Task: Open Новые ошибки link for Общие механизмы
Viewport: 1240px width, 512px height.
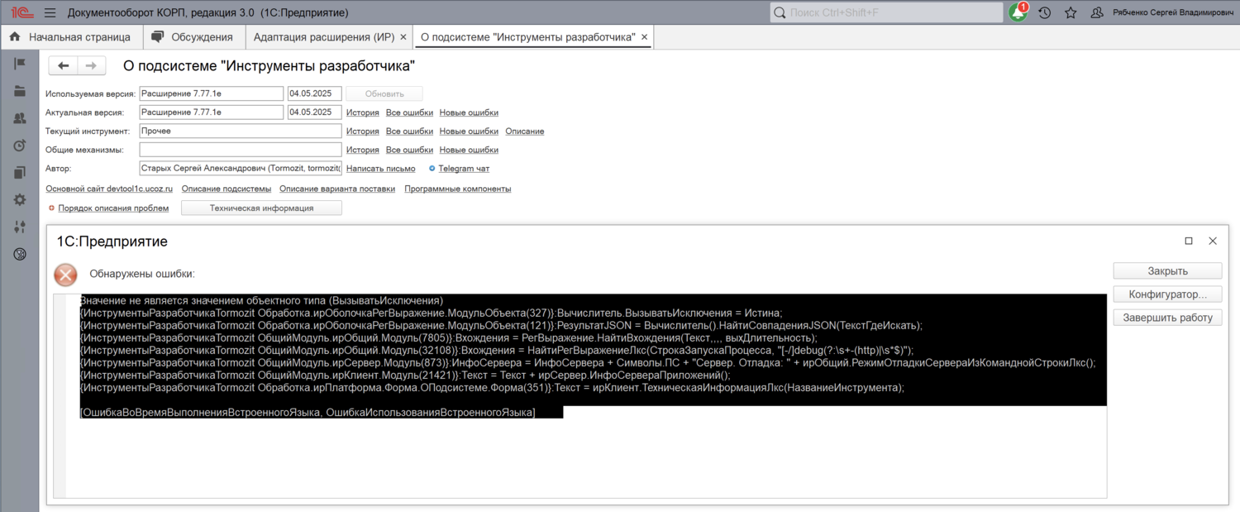Action: click(469, 150)
